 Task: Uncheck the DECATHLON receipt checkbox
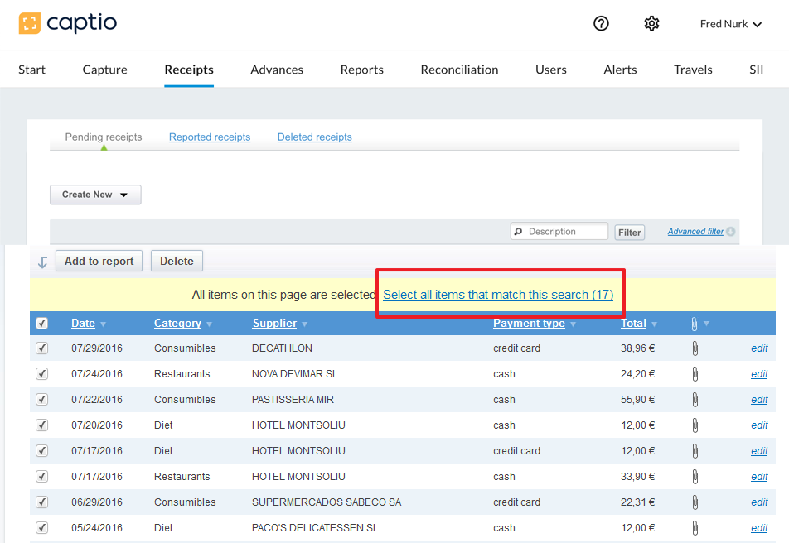tap(42, 348)
